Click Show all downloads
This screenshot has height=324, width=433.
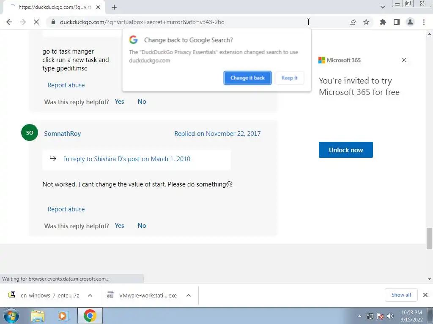401,295
